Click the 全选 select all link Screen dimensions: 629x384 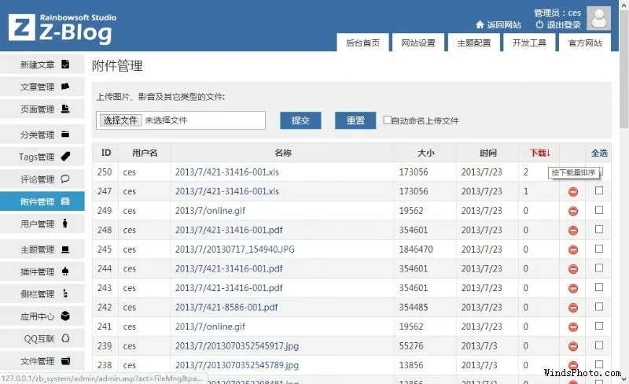599,153
